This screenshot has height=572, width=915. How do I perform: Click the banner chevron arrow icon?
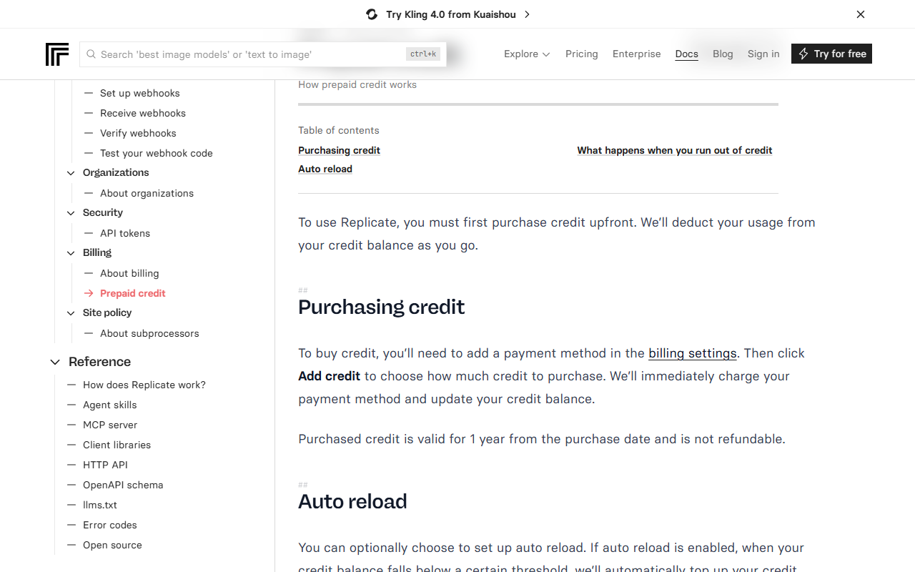[x=527, y=14]
